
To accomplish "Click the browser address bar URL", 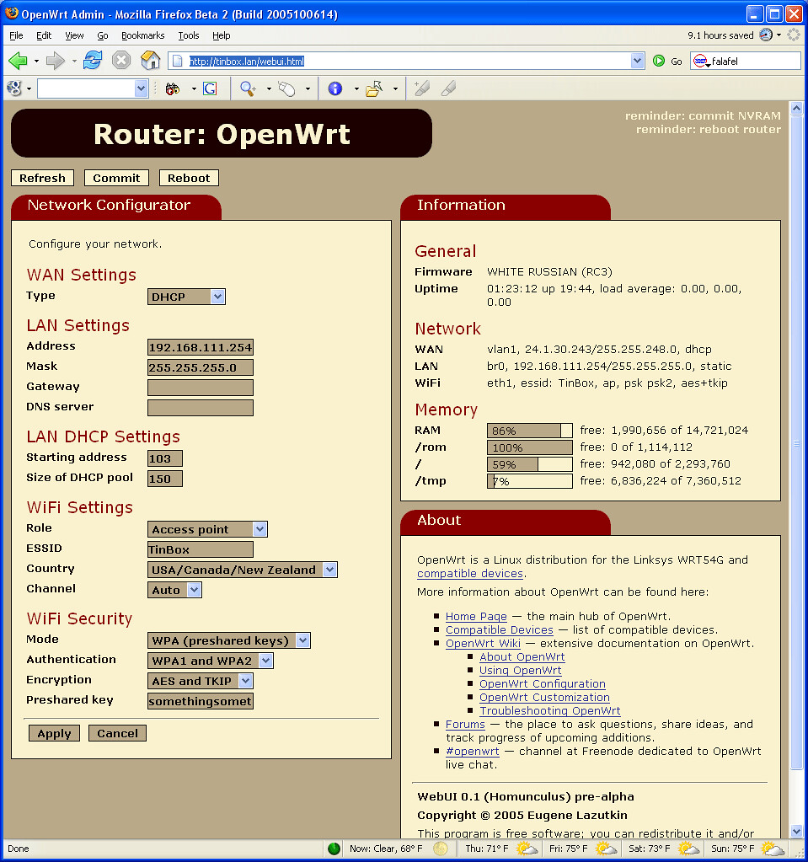I will coord(247,61).
